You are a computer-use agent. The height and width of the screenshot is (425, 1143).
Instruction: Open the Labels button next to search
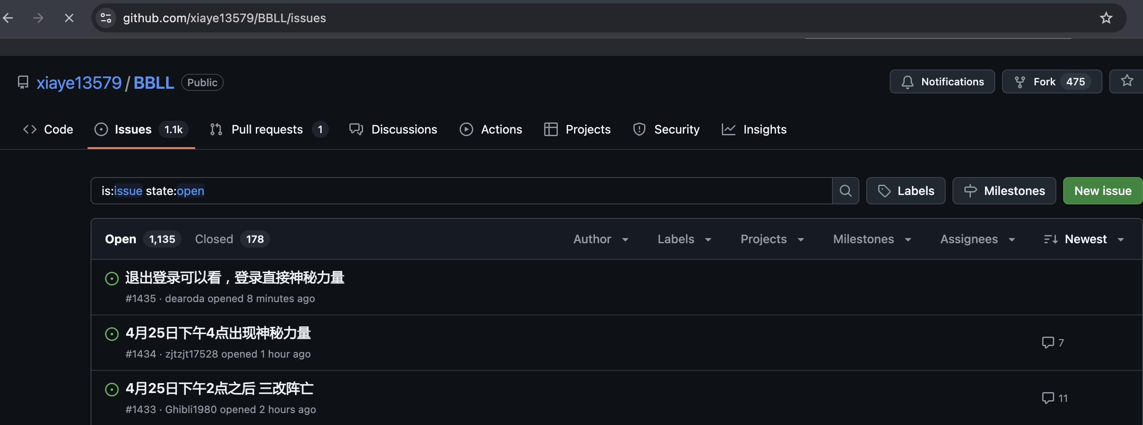(906, 191)
